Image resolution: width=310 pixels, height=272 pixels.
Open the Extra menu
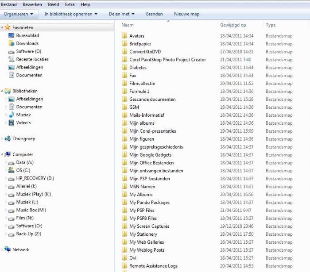70,4
